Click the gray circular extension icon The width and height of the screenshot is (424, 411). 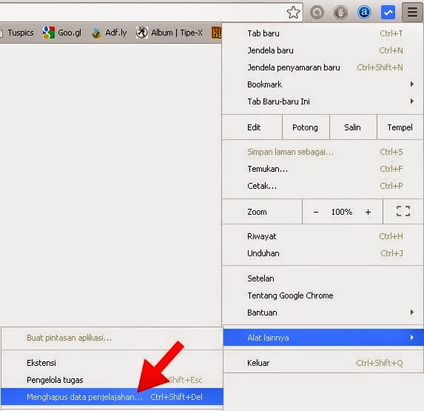317,13
